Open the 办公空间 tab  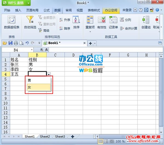111,10
